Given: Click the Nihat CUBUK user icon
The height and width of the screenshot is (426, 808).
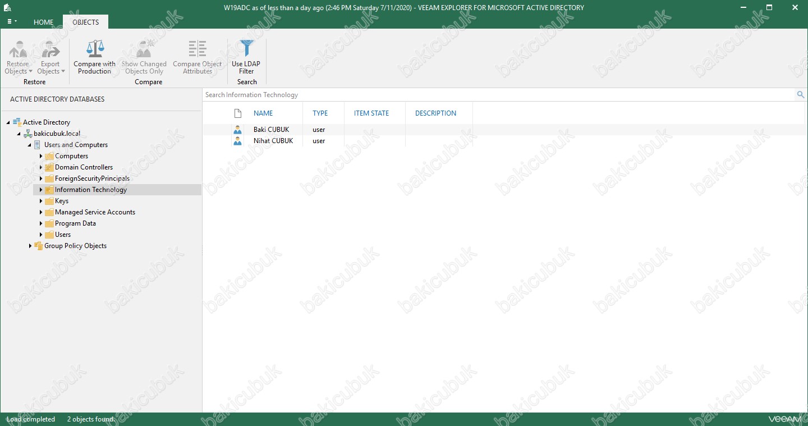Looking at the screenshot, I should click(238, 141).
